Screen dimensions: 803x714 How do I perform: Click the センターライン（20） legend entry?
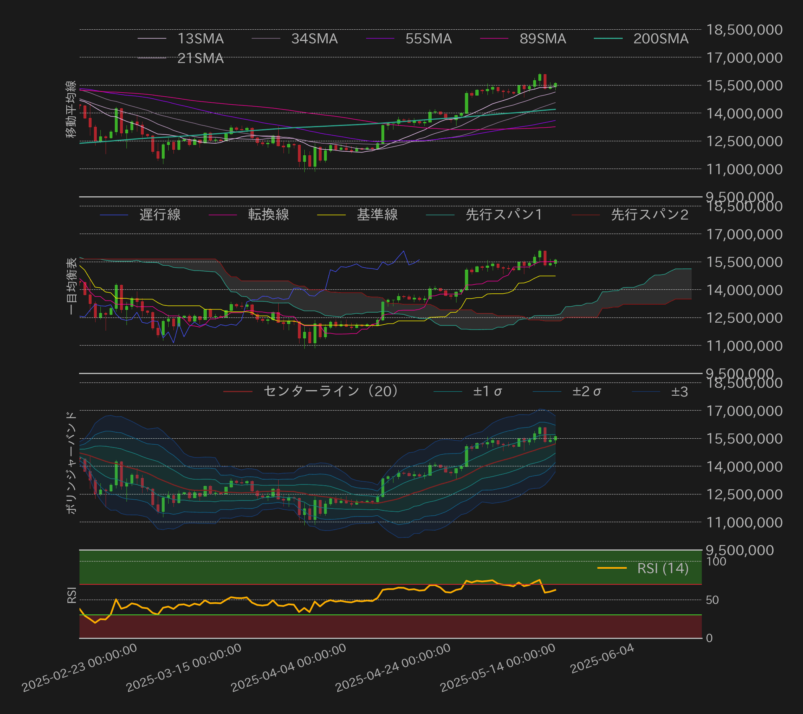331,391
